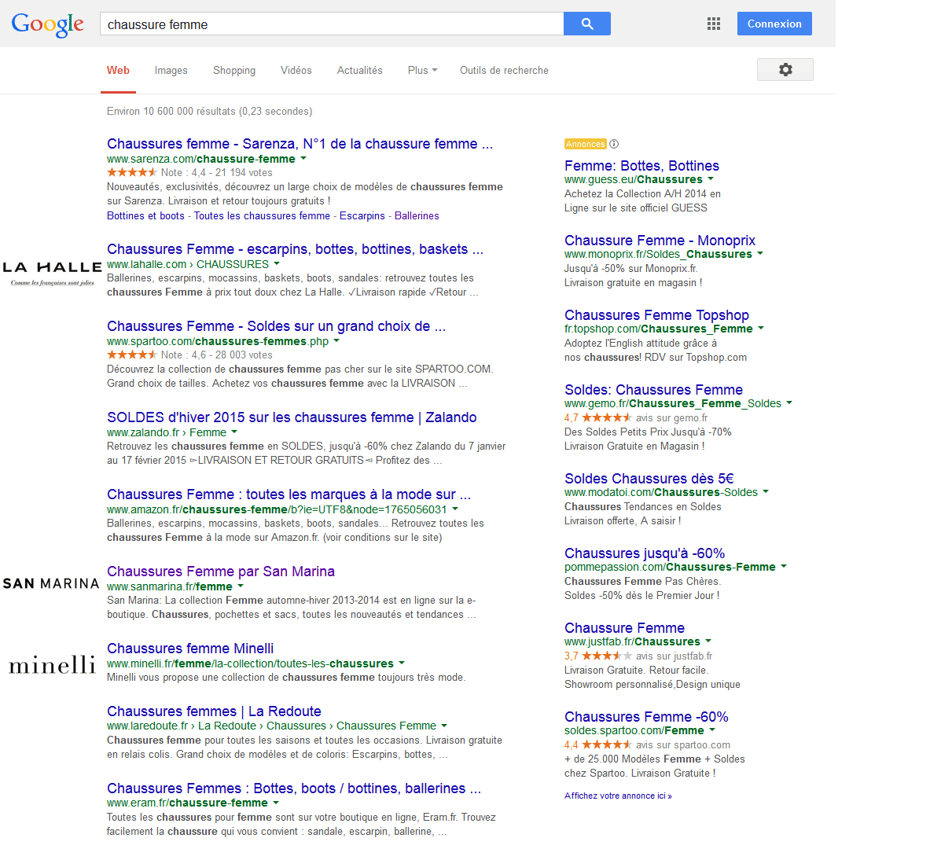Open the Soldes: Chaussures Femme ad

tap(653, 390)
